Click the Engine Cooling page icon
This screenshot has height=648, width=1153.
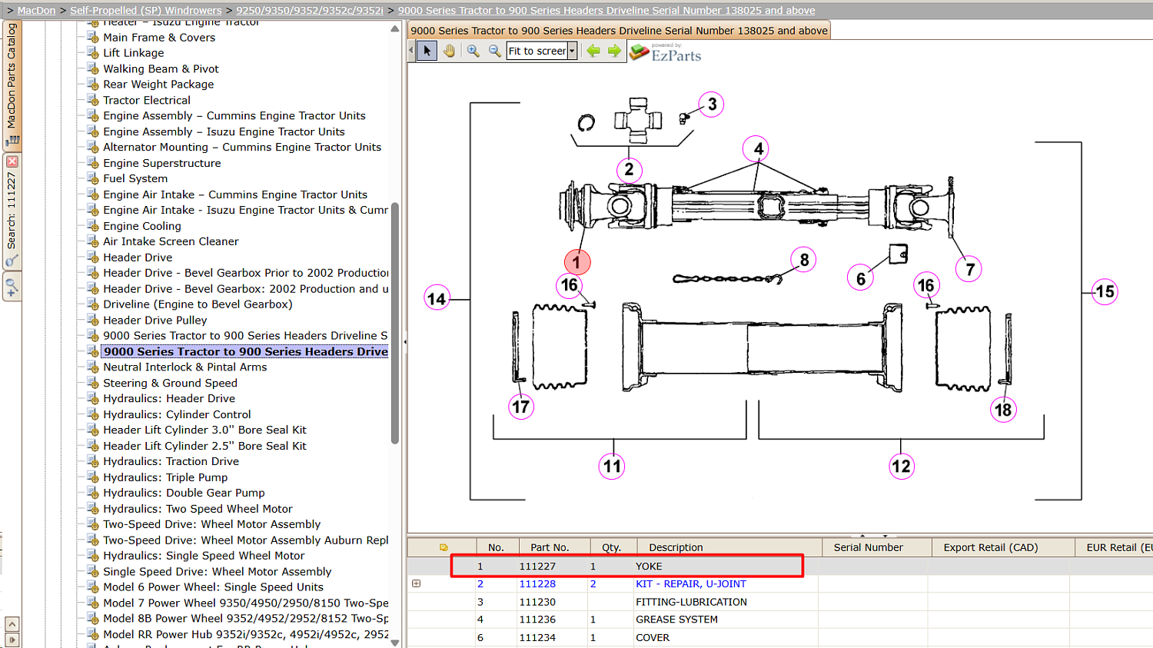coord(93,226)
